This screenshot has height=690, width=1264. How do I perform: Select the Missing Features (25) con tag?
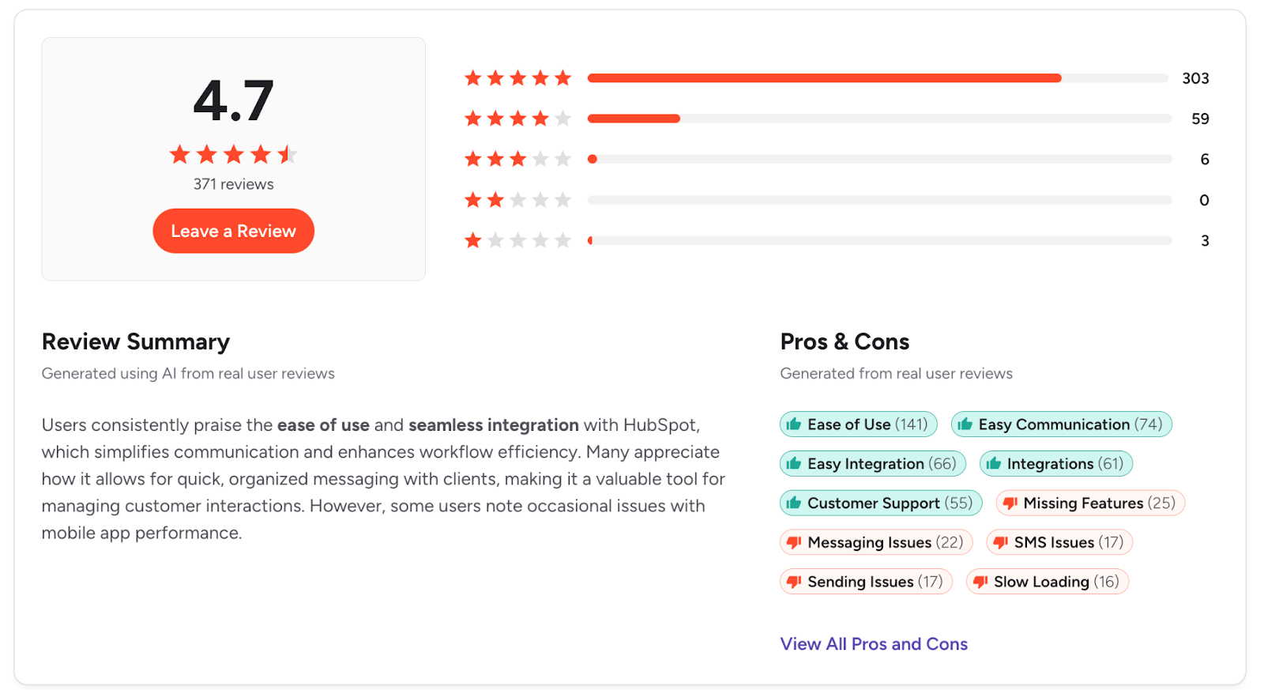click(1090, 503)
